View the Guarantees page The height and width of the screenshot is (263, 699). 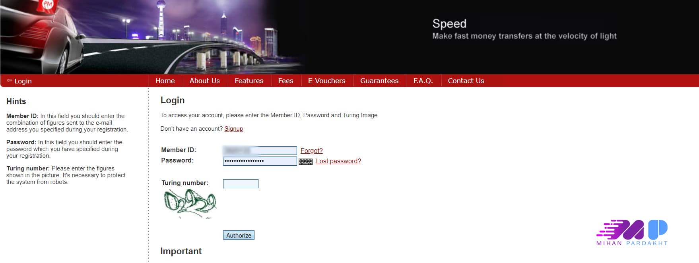379,81
